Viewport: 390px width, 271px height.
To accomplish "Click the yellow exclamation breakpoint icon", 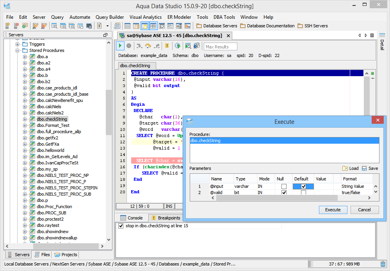I will [167, 46].
